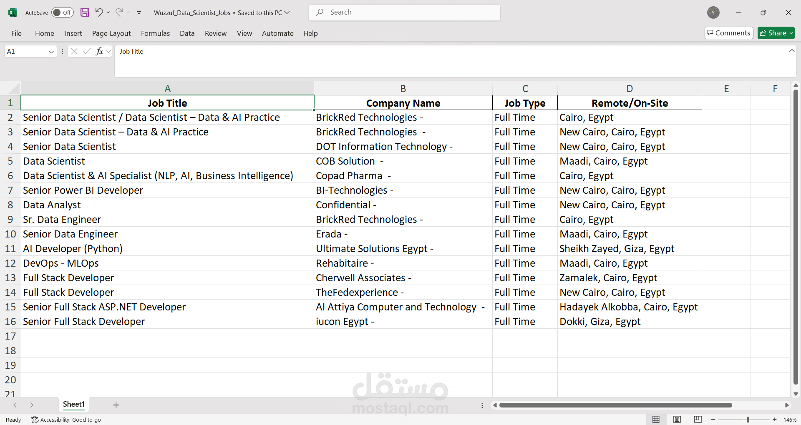Click the vertical scrollbar down arrow

tap(796, 394)
